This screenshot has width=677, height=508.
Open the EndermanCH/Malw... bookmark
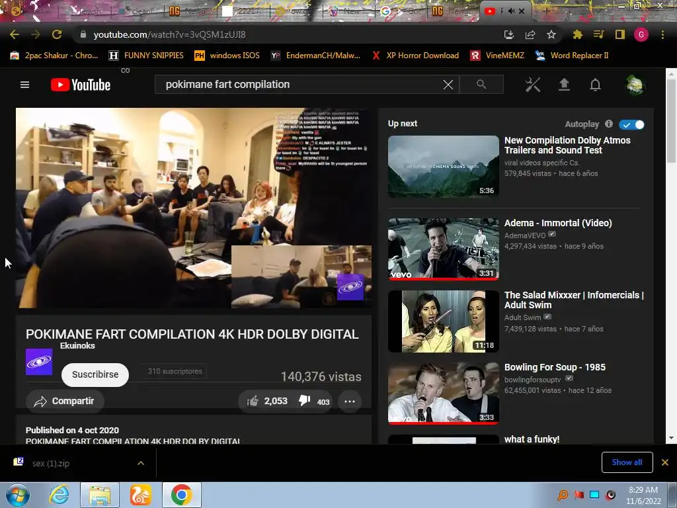pos(315,56)
